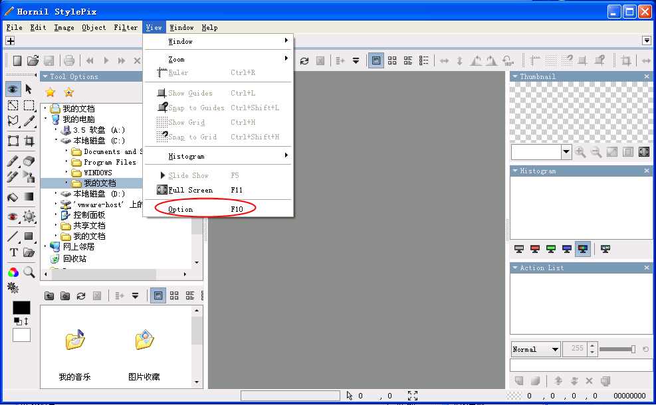Toggle the green channel histogram monitor
Viewport: 656px width, 405px height.
click(551, 249)
